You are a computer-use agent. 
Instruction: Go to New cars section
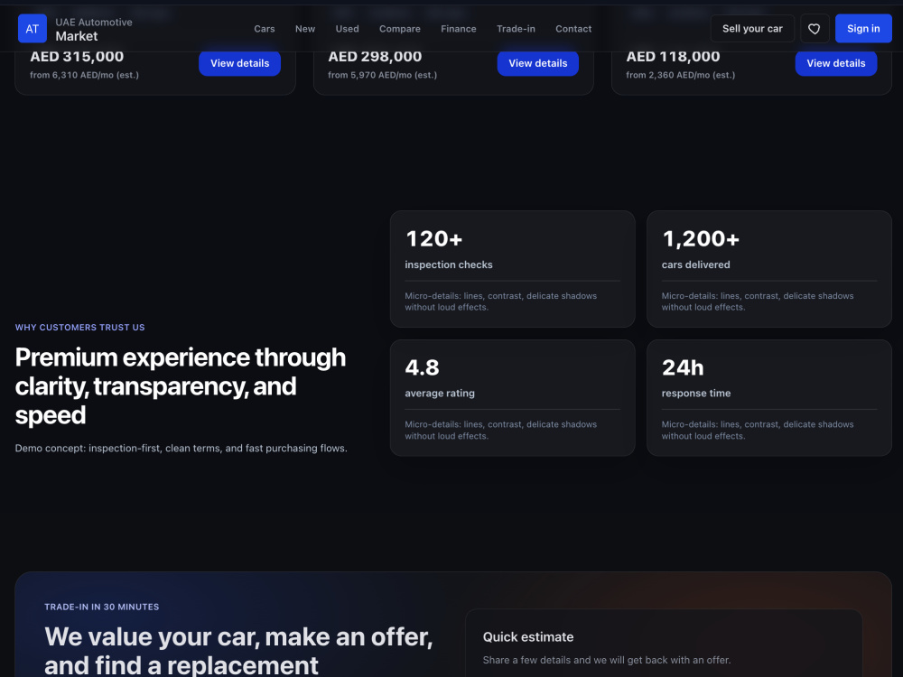(x=305, y=29)
